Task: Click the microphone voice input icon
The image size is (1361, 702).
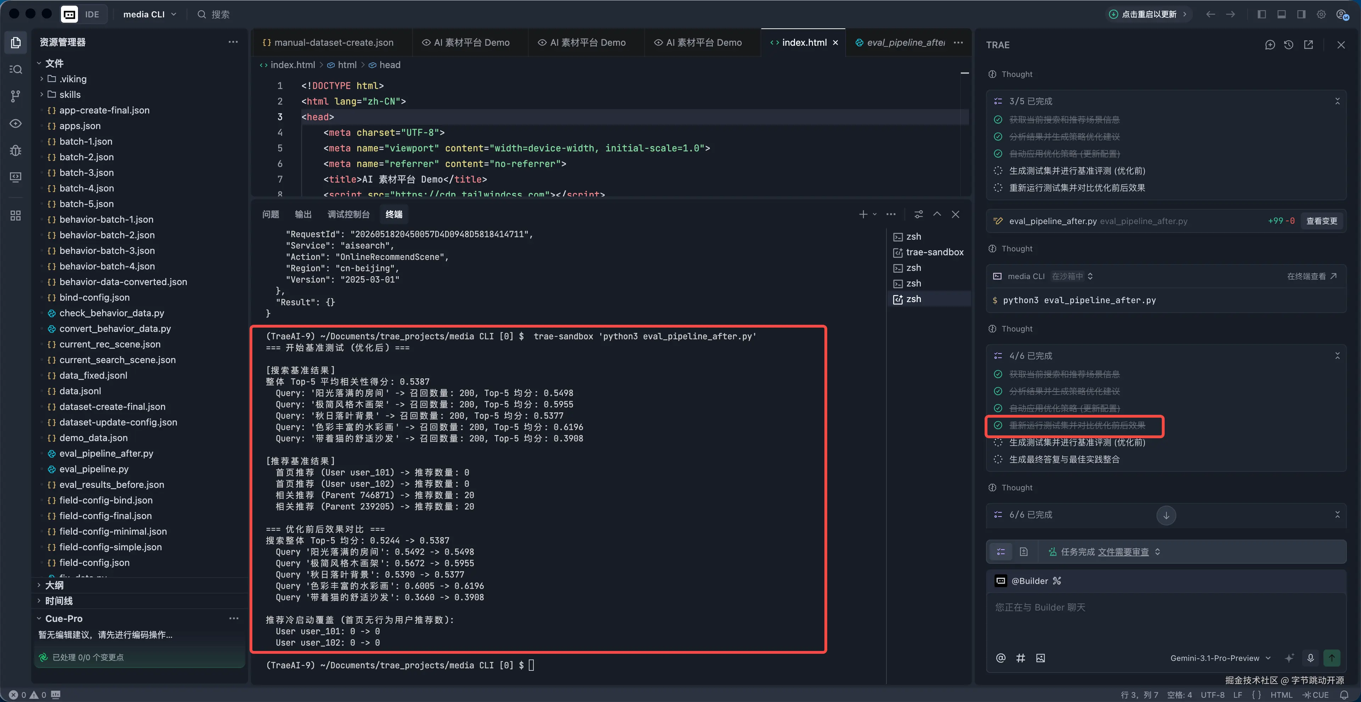Action: point(1310,658)
